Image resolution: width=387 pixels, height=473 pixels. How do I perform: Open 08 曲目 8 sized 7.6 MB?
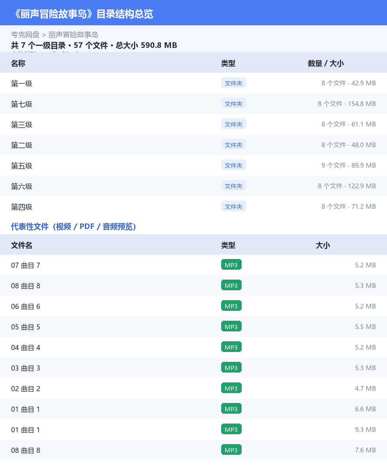193,450
